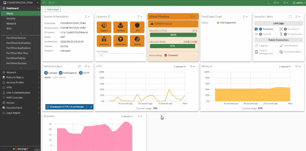Click the Add widget button
Viewport: 306px width, 151px height.
[51, 9]
